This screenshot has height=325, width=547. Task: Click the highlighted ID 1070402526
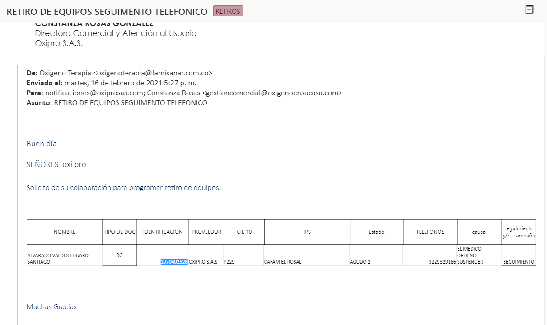pyautogui.click(x=174, y=262)
